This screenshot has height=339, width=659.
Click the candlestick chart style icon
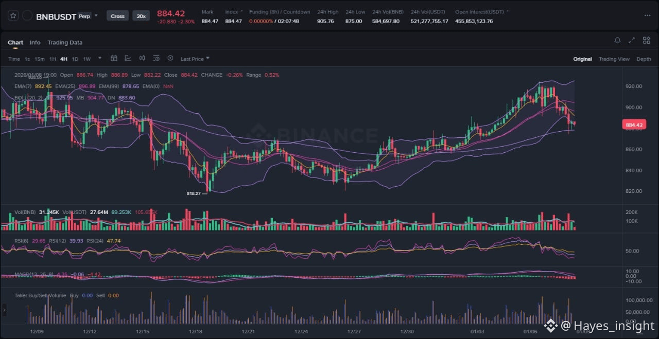point(142,59)
